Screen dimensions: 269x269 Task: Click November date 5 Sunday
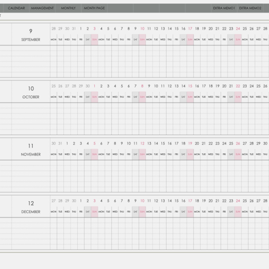95,143
